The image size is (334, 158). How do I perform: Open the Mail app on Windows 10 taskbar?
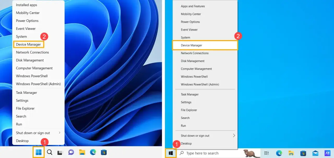pyautogui.click(x=315, y=153)
